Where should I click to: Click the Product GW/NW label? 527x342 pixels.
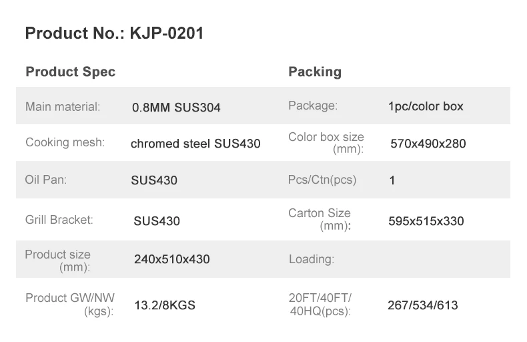click(x=70, y=304)
